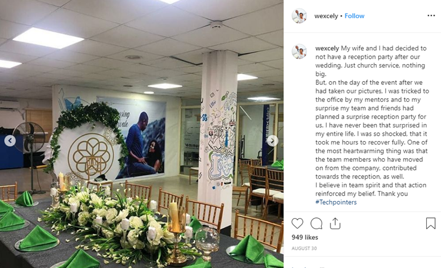Like the post with the heart icon
The height and width of the screenshot is (268, 441).
(x=298, y=223)
